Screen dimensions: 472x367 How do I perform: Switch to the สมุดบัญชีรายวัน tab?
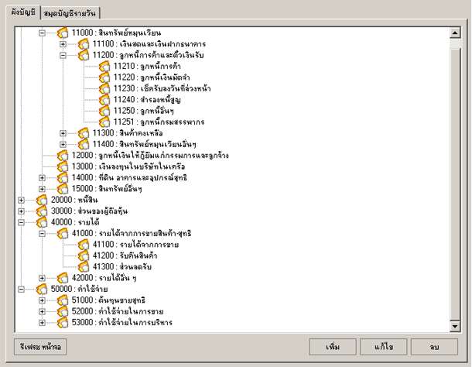click(x=70, y=13)
